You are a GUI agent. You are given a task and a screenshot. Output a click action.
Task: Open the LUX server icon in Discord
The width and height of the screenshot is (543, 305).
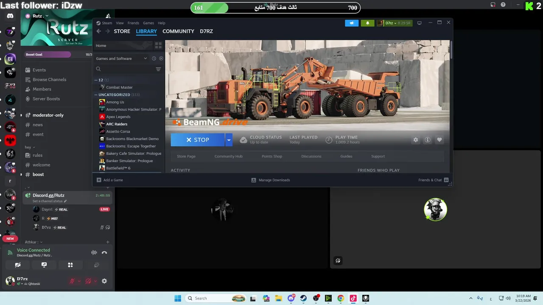pyautogui.click(x=10, y=195)
